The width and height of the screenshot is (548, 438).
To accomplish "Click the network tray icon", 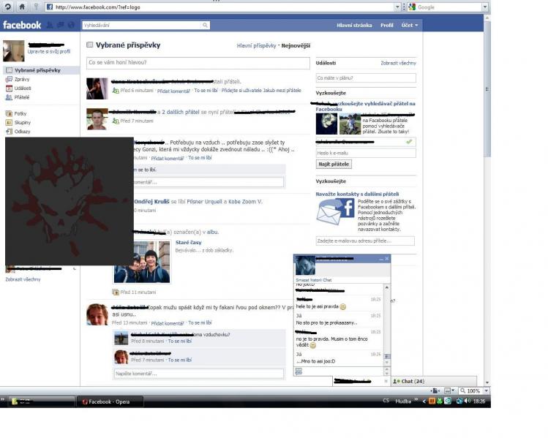I will pyautogui.click(x=459, y=401).
